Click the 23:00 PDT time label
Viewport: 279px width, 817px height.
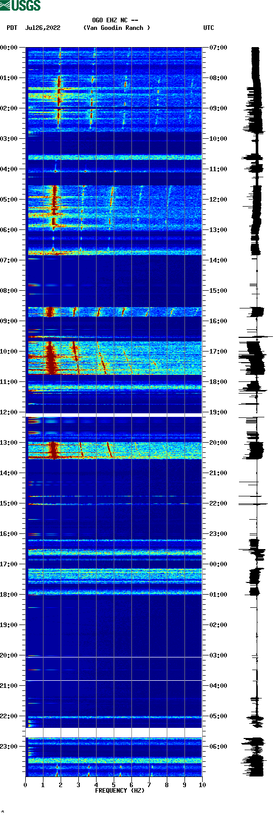coord(9,747)
